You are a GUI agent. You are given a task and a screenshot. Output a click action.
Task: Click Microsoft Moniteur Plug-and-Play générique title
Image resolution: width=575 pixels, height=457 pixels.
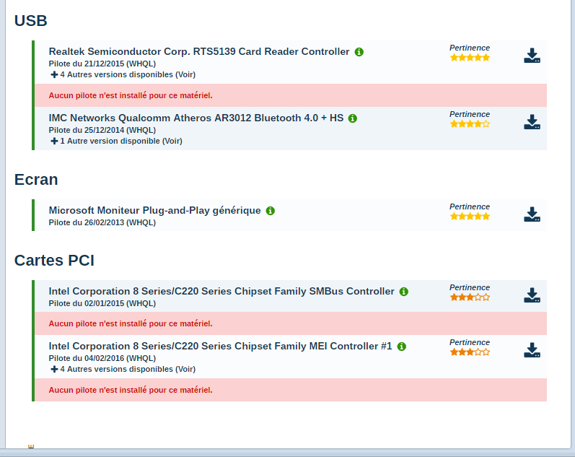click(154, 211)
